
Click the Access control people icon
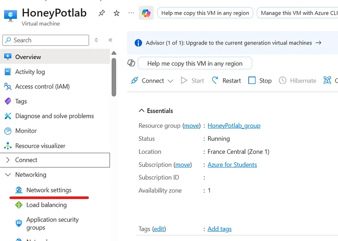click(x=8, y=86)
